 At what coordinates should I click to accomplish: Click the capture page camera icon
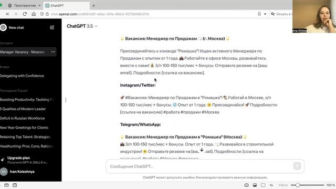(246, 185)
